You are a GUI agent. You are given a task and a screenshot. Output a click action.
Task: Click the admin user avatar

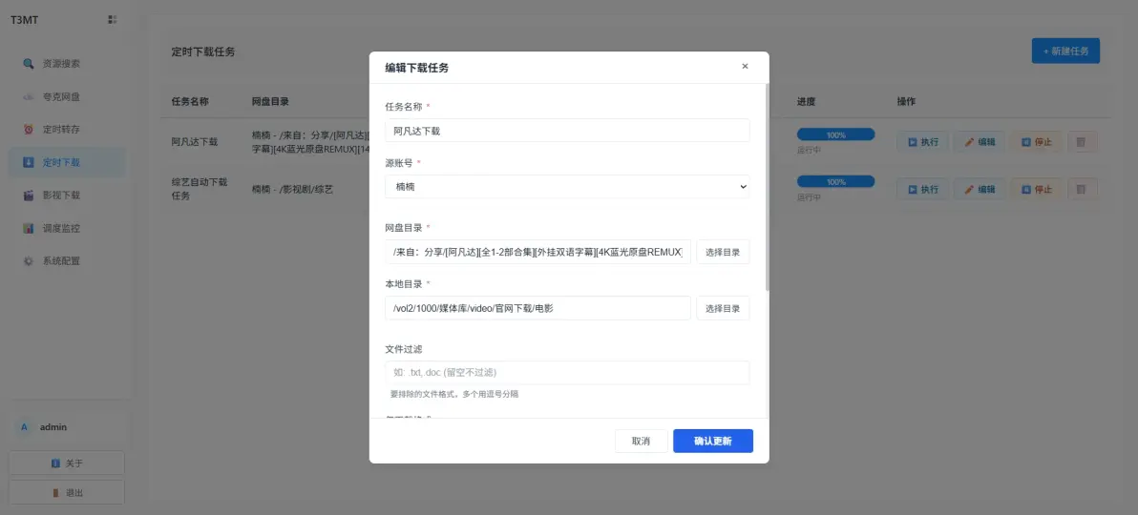24,427
